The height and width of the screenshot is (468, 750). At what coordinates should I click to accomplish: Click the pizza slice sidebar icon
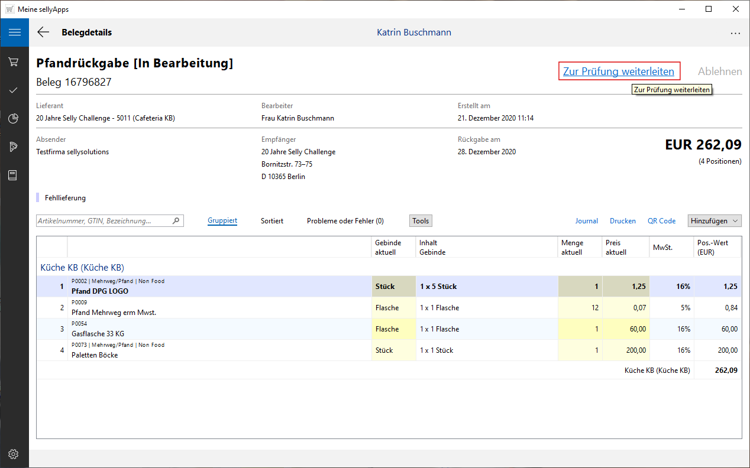click(14, 147)
